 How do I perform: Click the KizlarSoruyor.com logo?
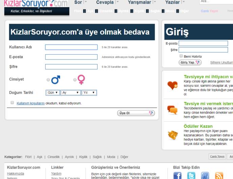(x=36, y=3)
